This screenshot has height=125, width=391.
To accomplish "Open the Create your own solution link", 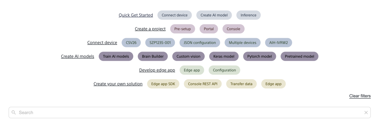I will pos(118,84).
